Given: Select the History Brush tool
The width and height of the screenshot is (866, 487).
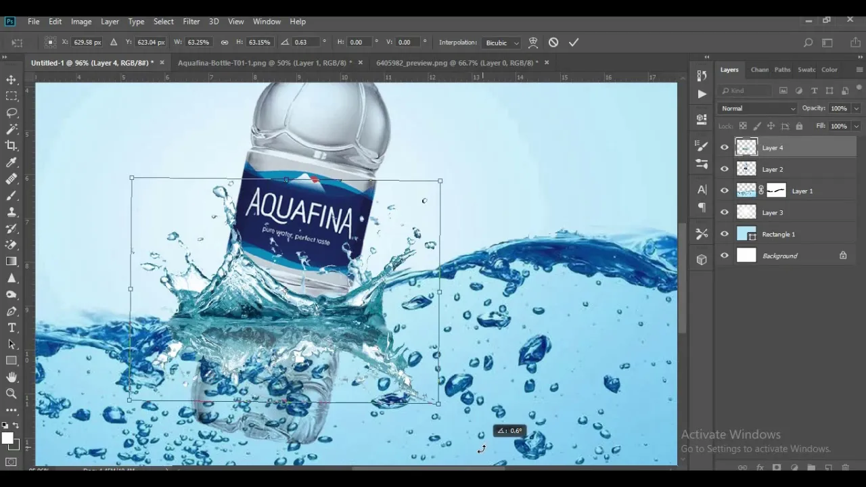Looking at the screenshot, I should [x=12, y=229].
